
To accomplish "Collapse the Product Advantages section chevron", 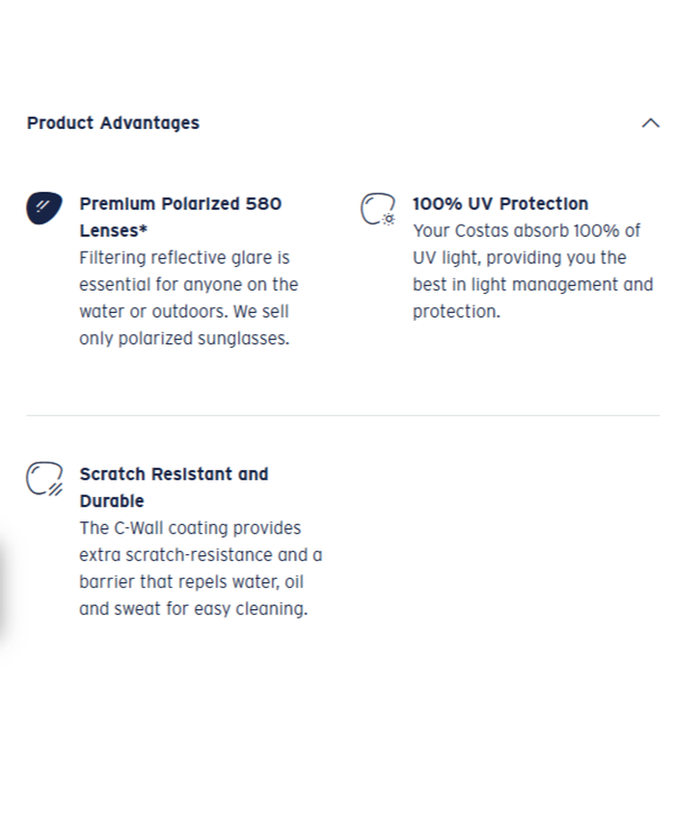I will [x=651, y=123].
